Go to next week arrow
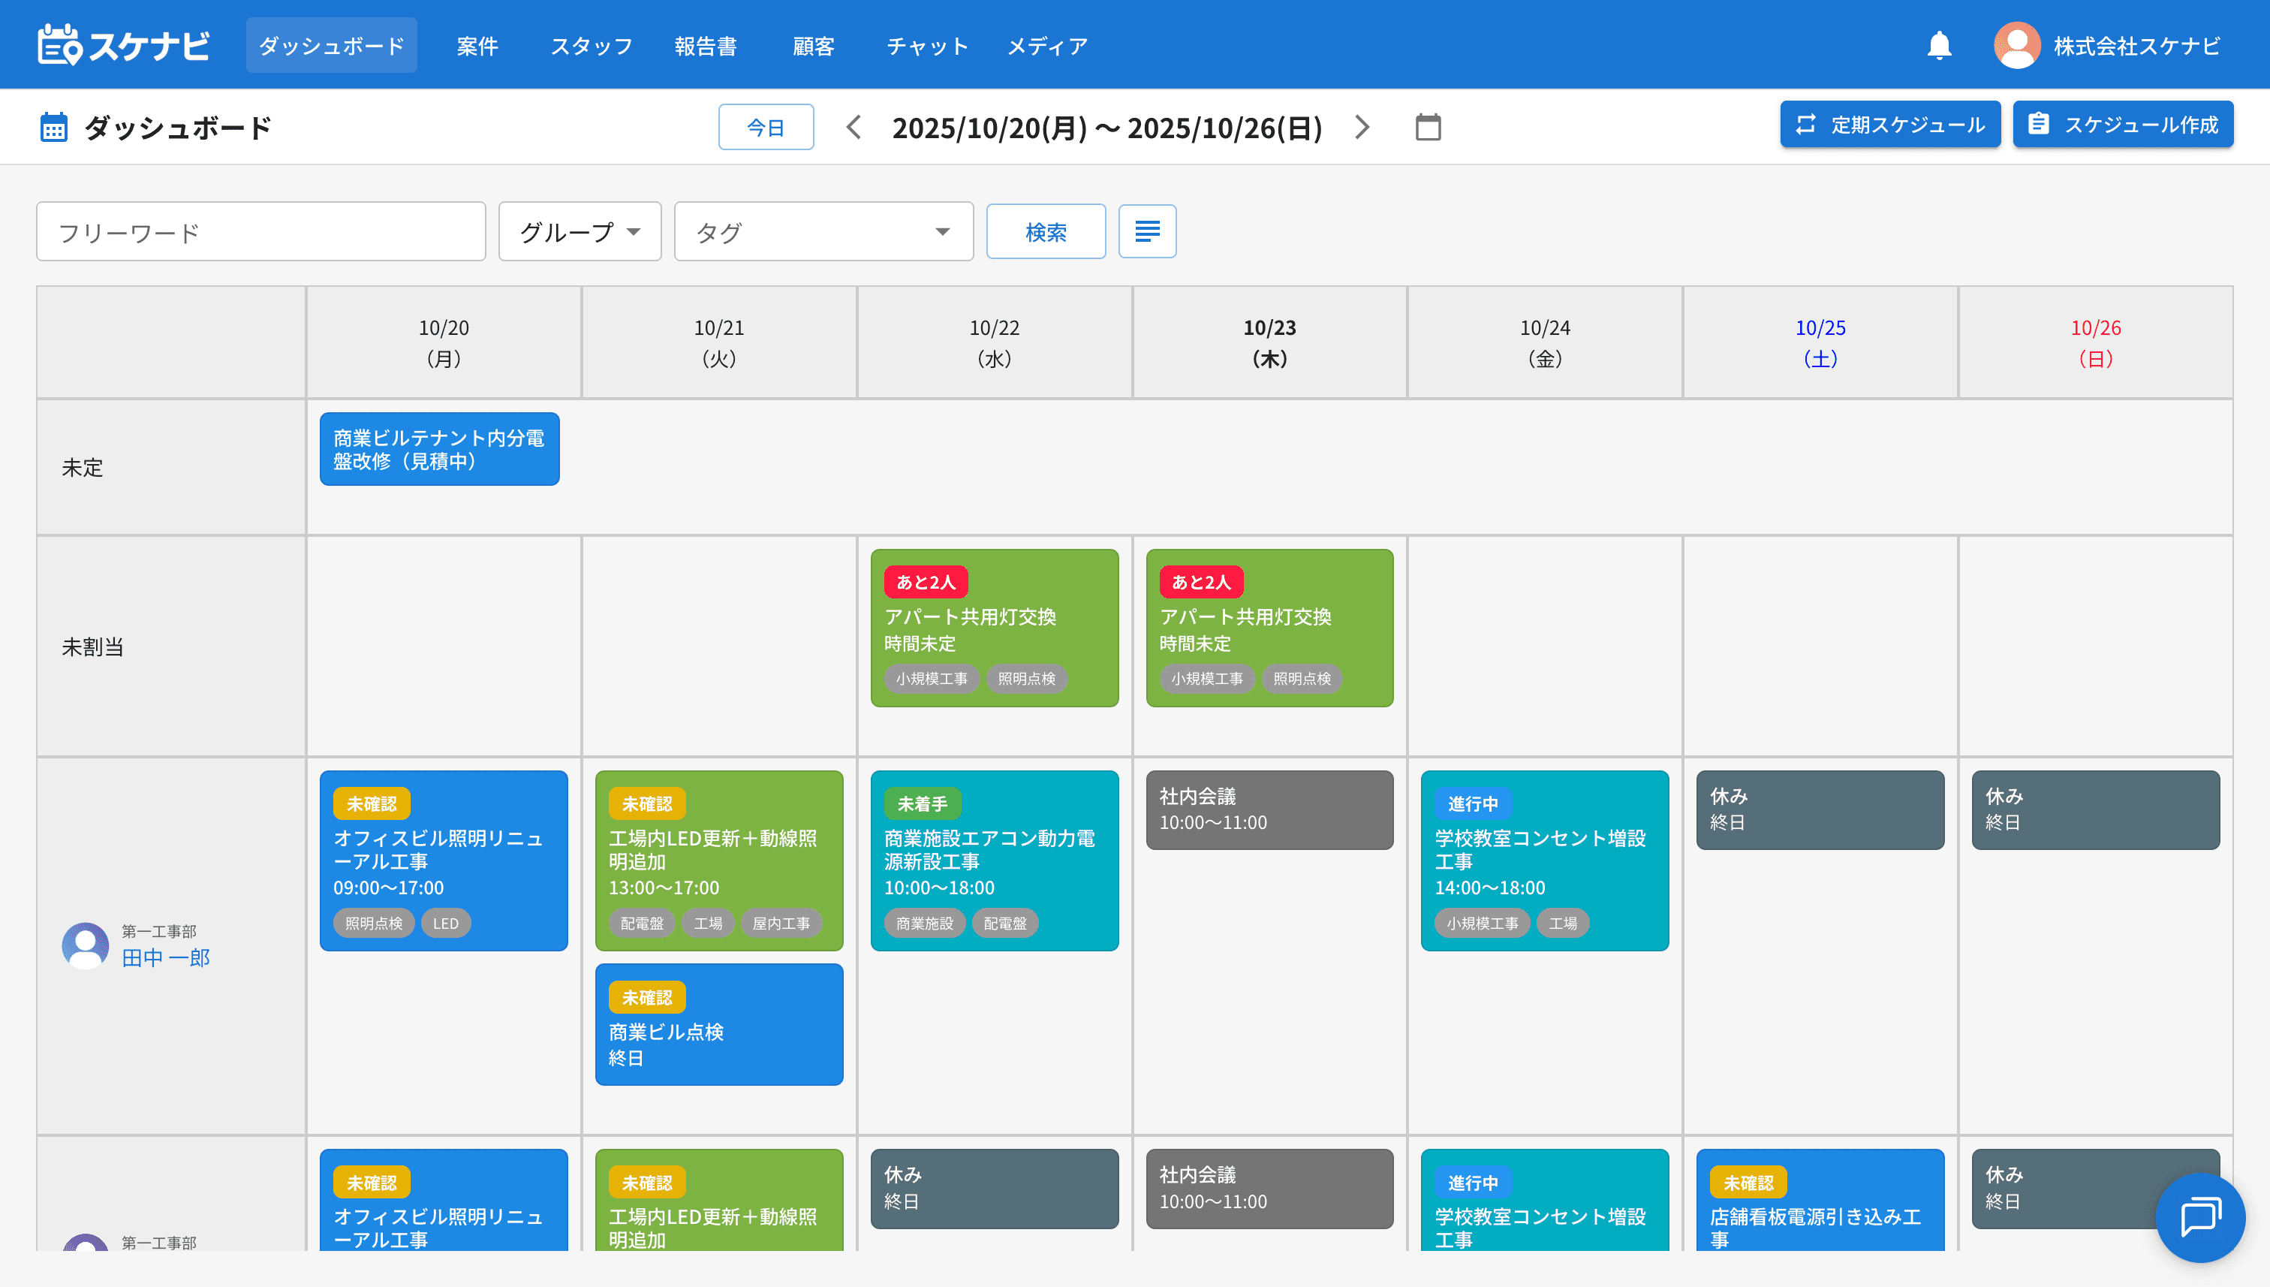2270x1287 pixels. coord(1362,128)
